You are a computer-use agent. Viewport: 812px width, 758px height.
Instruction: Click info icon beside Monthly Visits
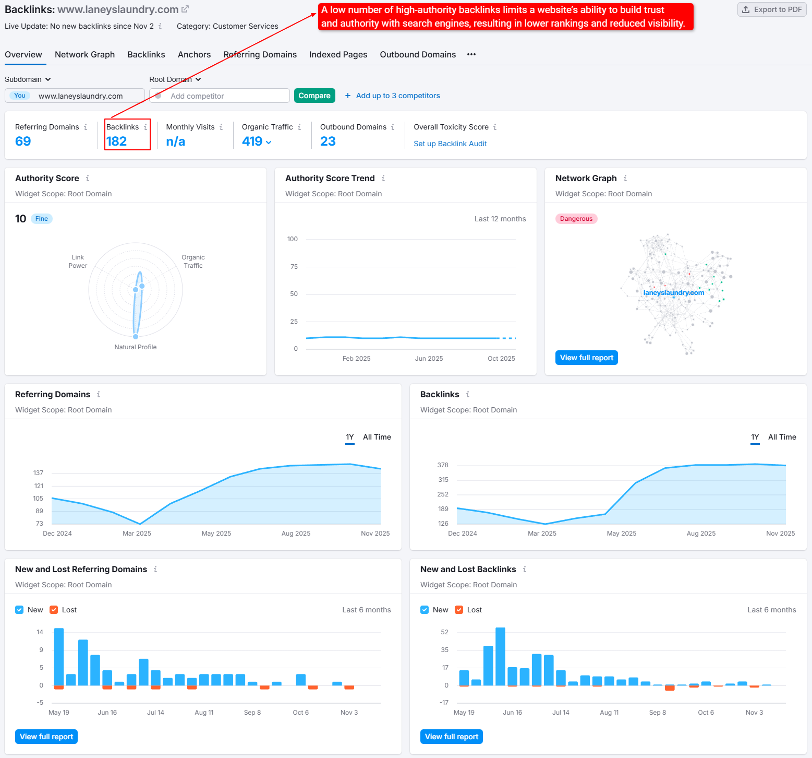point(221,127)
